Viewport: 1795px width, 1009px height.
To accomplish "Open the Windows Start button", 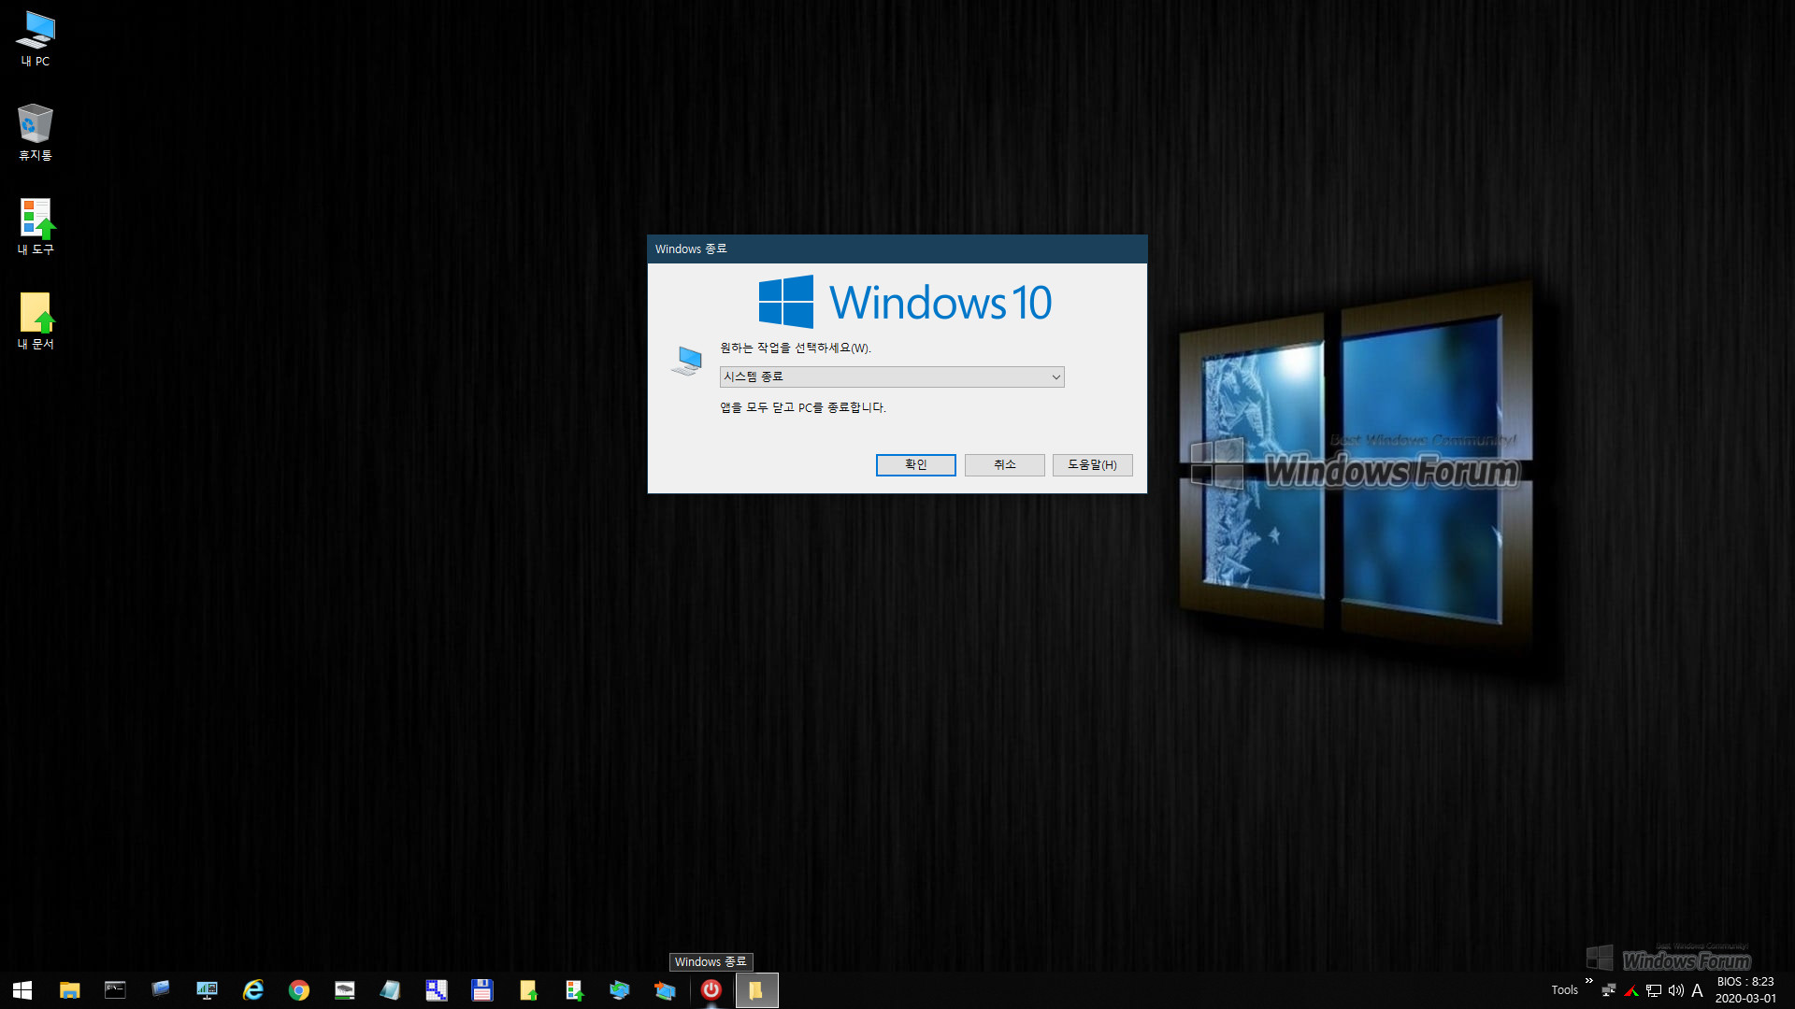I will pyautogui.click(x=22, y=990).
